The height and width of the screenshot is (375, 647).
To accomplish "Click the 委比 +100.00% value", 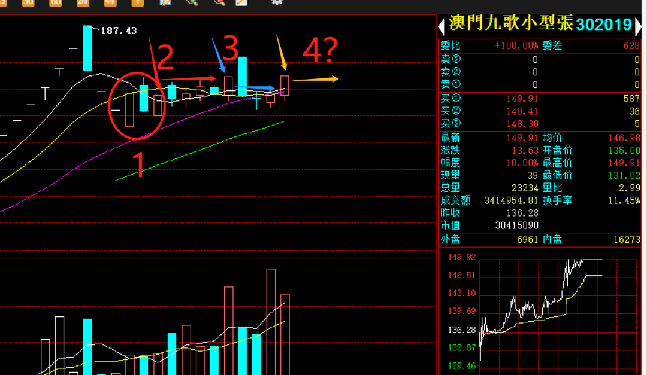I will pyautogui.click(x=516, y=45).
